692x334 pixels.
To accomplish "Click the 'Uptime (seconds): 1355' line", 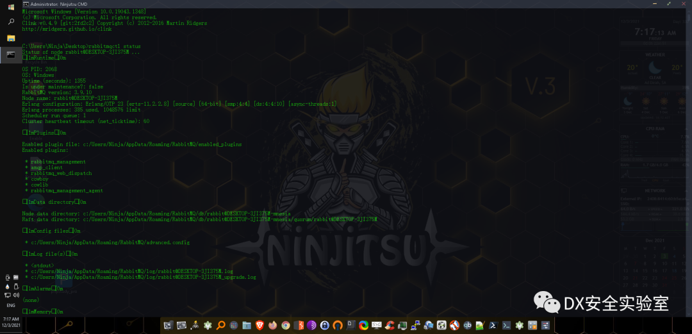I will (x=54, y=81).
